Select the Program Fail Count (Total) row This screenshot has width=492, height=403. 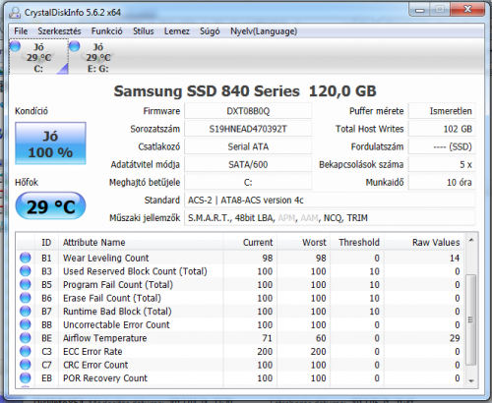(240, 284)
